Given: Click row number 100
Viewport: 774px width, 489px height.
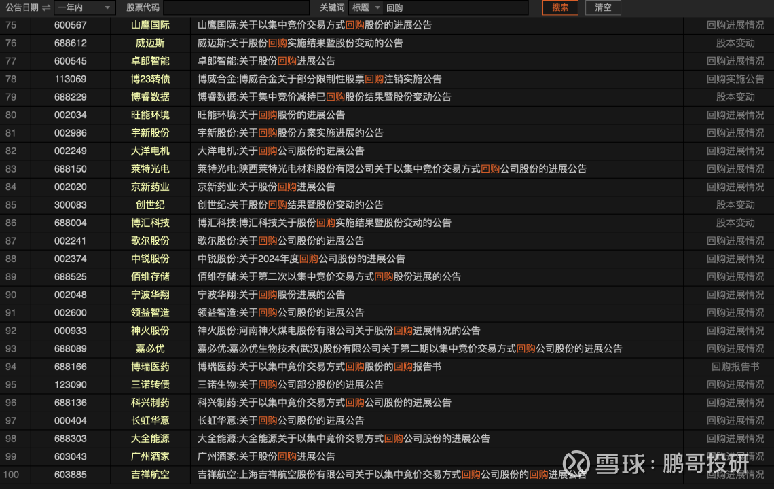Looking at the screenshot, I should click(x=11, y=475).
